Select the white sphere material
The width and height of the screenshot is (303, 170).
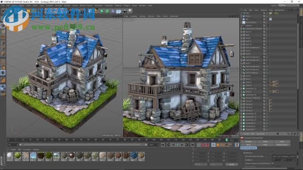click(x=10, y=156)
